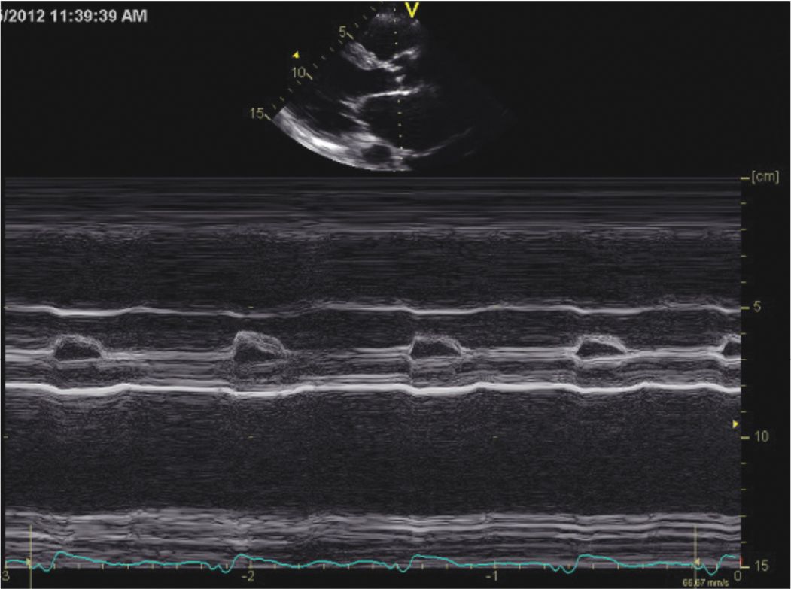
Task: Click the second aortic valve box in the M-mode trace
Action: (259, 348)
